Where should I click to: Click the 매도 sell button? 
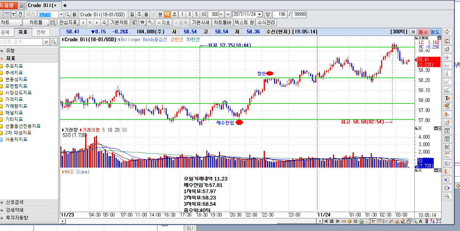(435, 32)
